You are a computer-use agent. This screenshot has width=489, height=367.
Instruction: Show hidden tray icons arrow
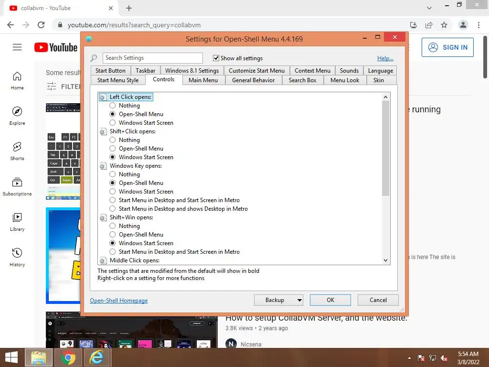tap(409, 358)
